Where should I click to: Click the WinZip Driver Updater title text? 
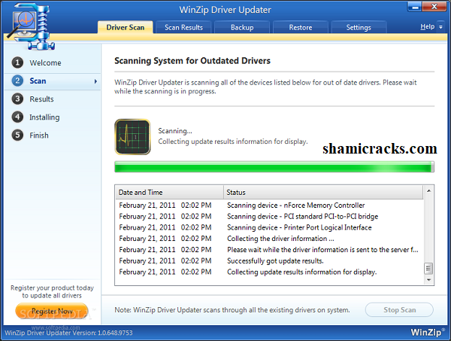225,10
